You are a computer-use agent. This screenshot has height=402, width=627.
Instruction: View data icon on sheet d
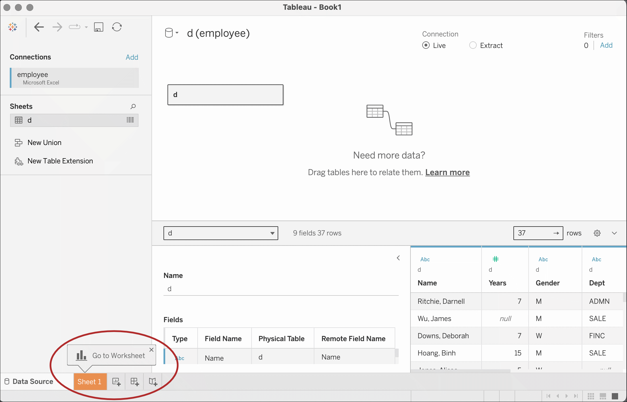(130, 120)
